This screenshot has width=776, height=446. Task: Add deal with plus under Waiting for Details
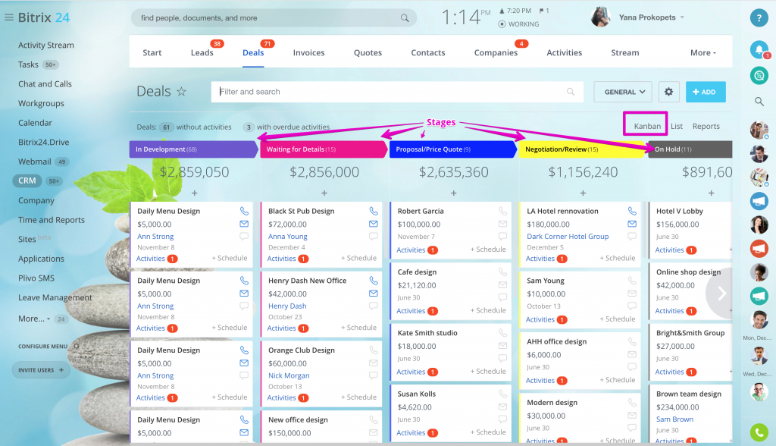(x=324, y=193)
